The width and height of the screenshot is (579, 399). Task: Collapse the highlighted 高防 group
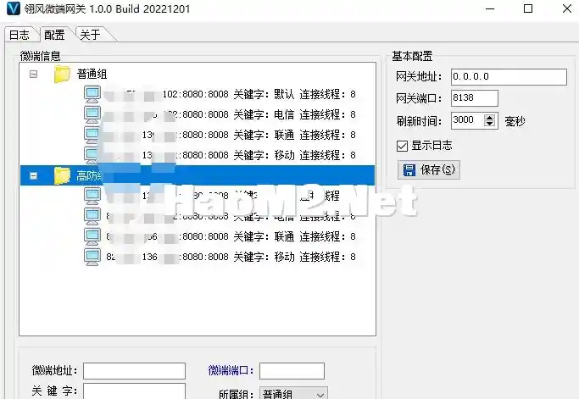pos(33,175)
